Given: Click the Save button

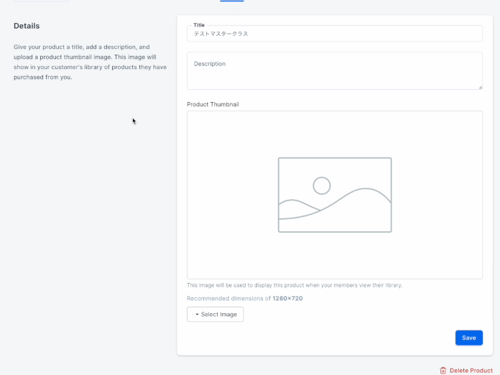Looking at the screenshot, I should (x=468, y=338).
